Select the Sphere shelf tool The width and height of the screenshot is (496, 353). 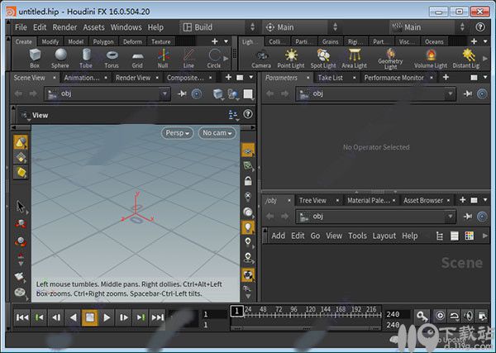click(60, 59)
